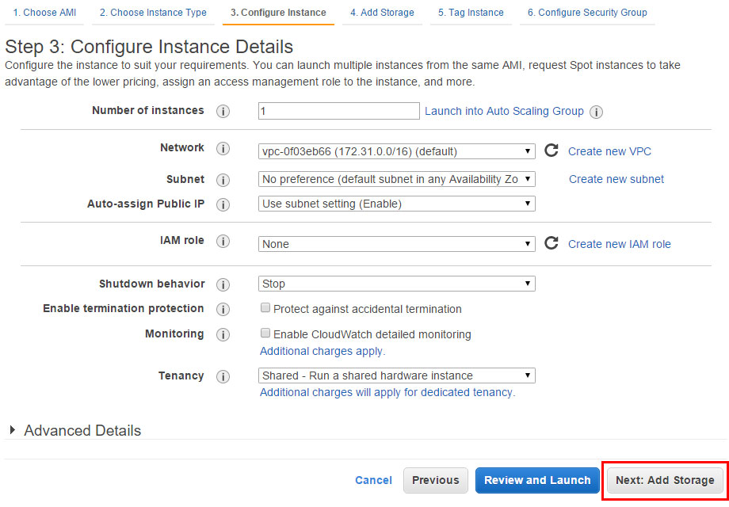This screenshot has height=507, width=729.
Task: Go to 2. Choose Instance Type tab
Action: pos(153,13)
